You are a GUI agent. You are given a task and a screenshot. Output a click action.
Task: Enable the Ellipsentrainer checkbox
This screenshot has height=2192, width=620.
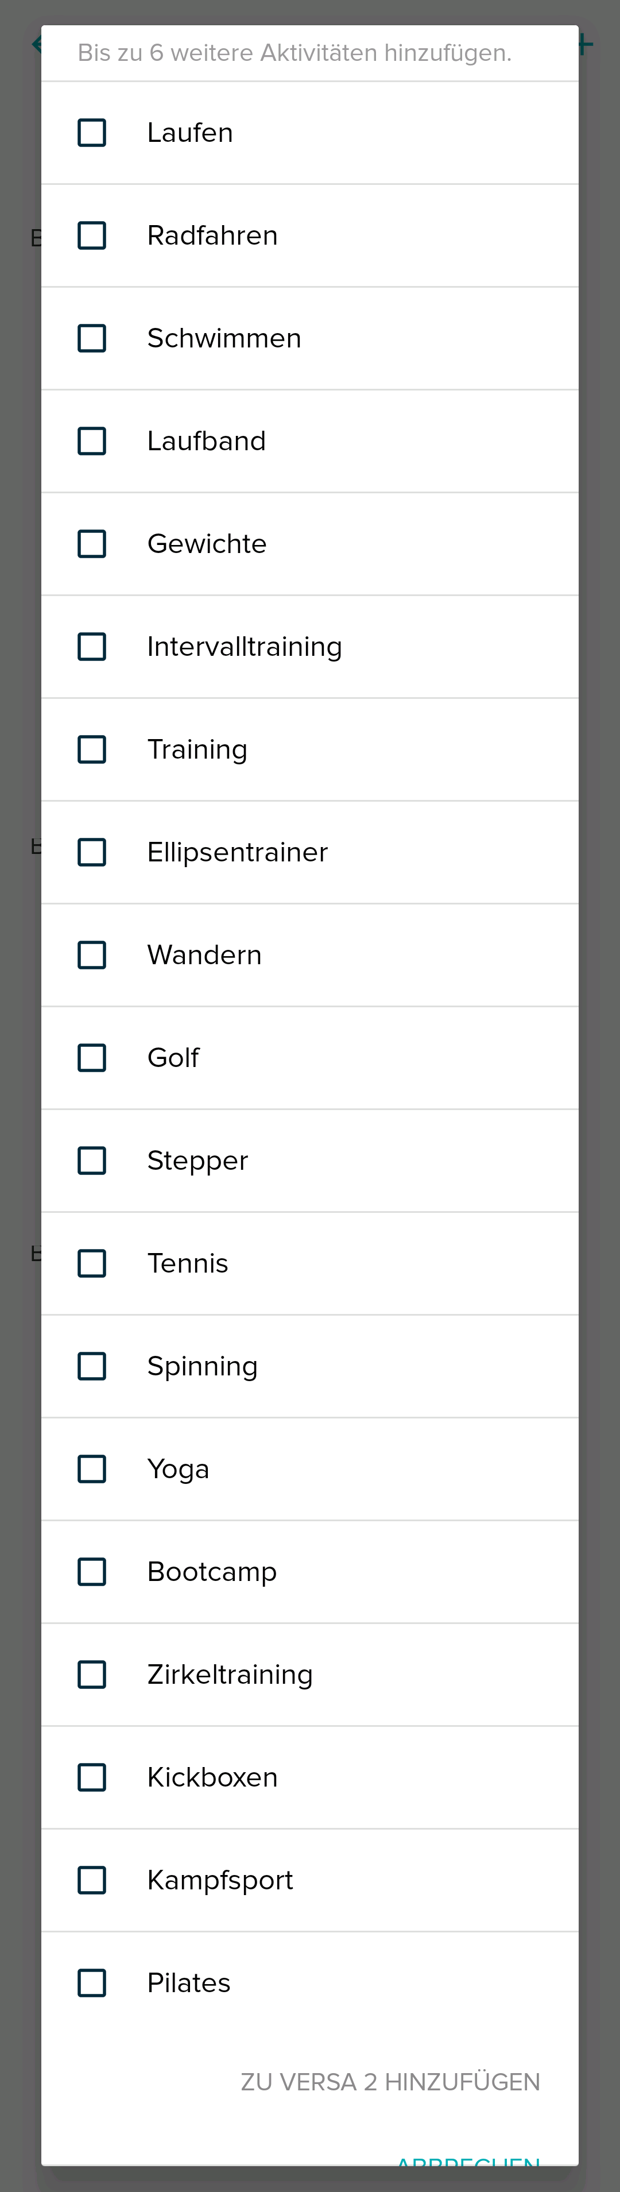tap(92, 853)
